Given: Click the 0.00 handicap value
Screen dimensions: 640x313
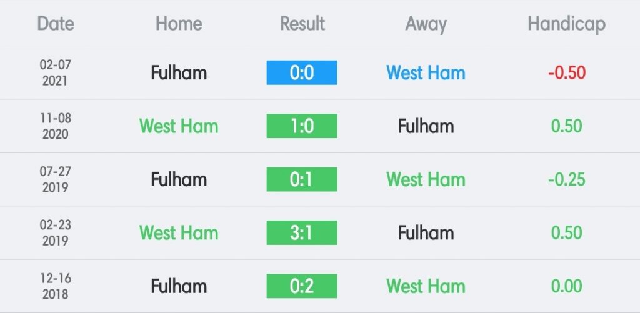Looking at the screenshot, I should 566,286.
